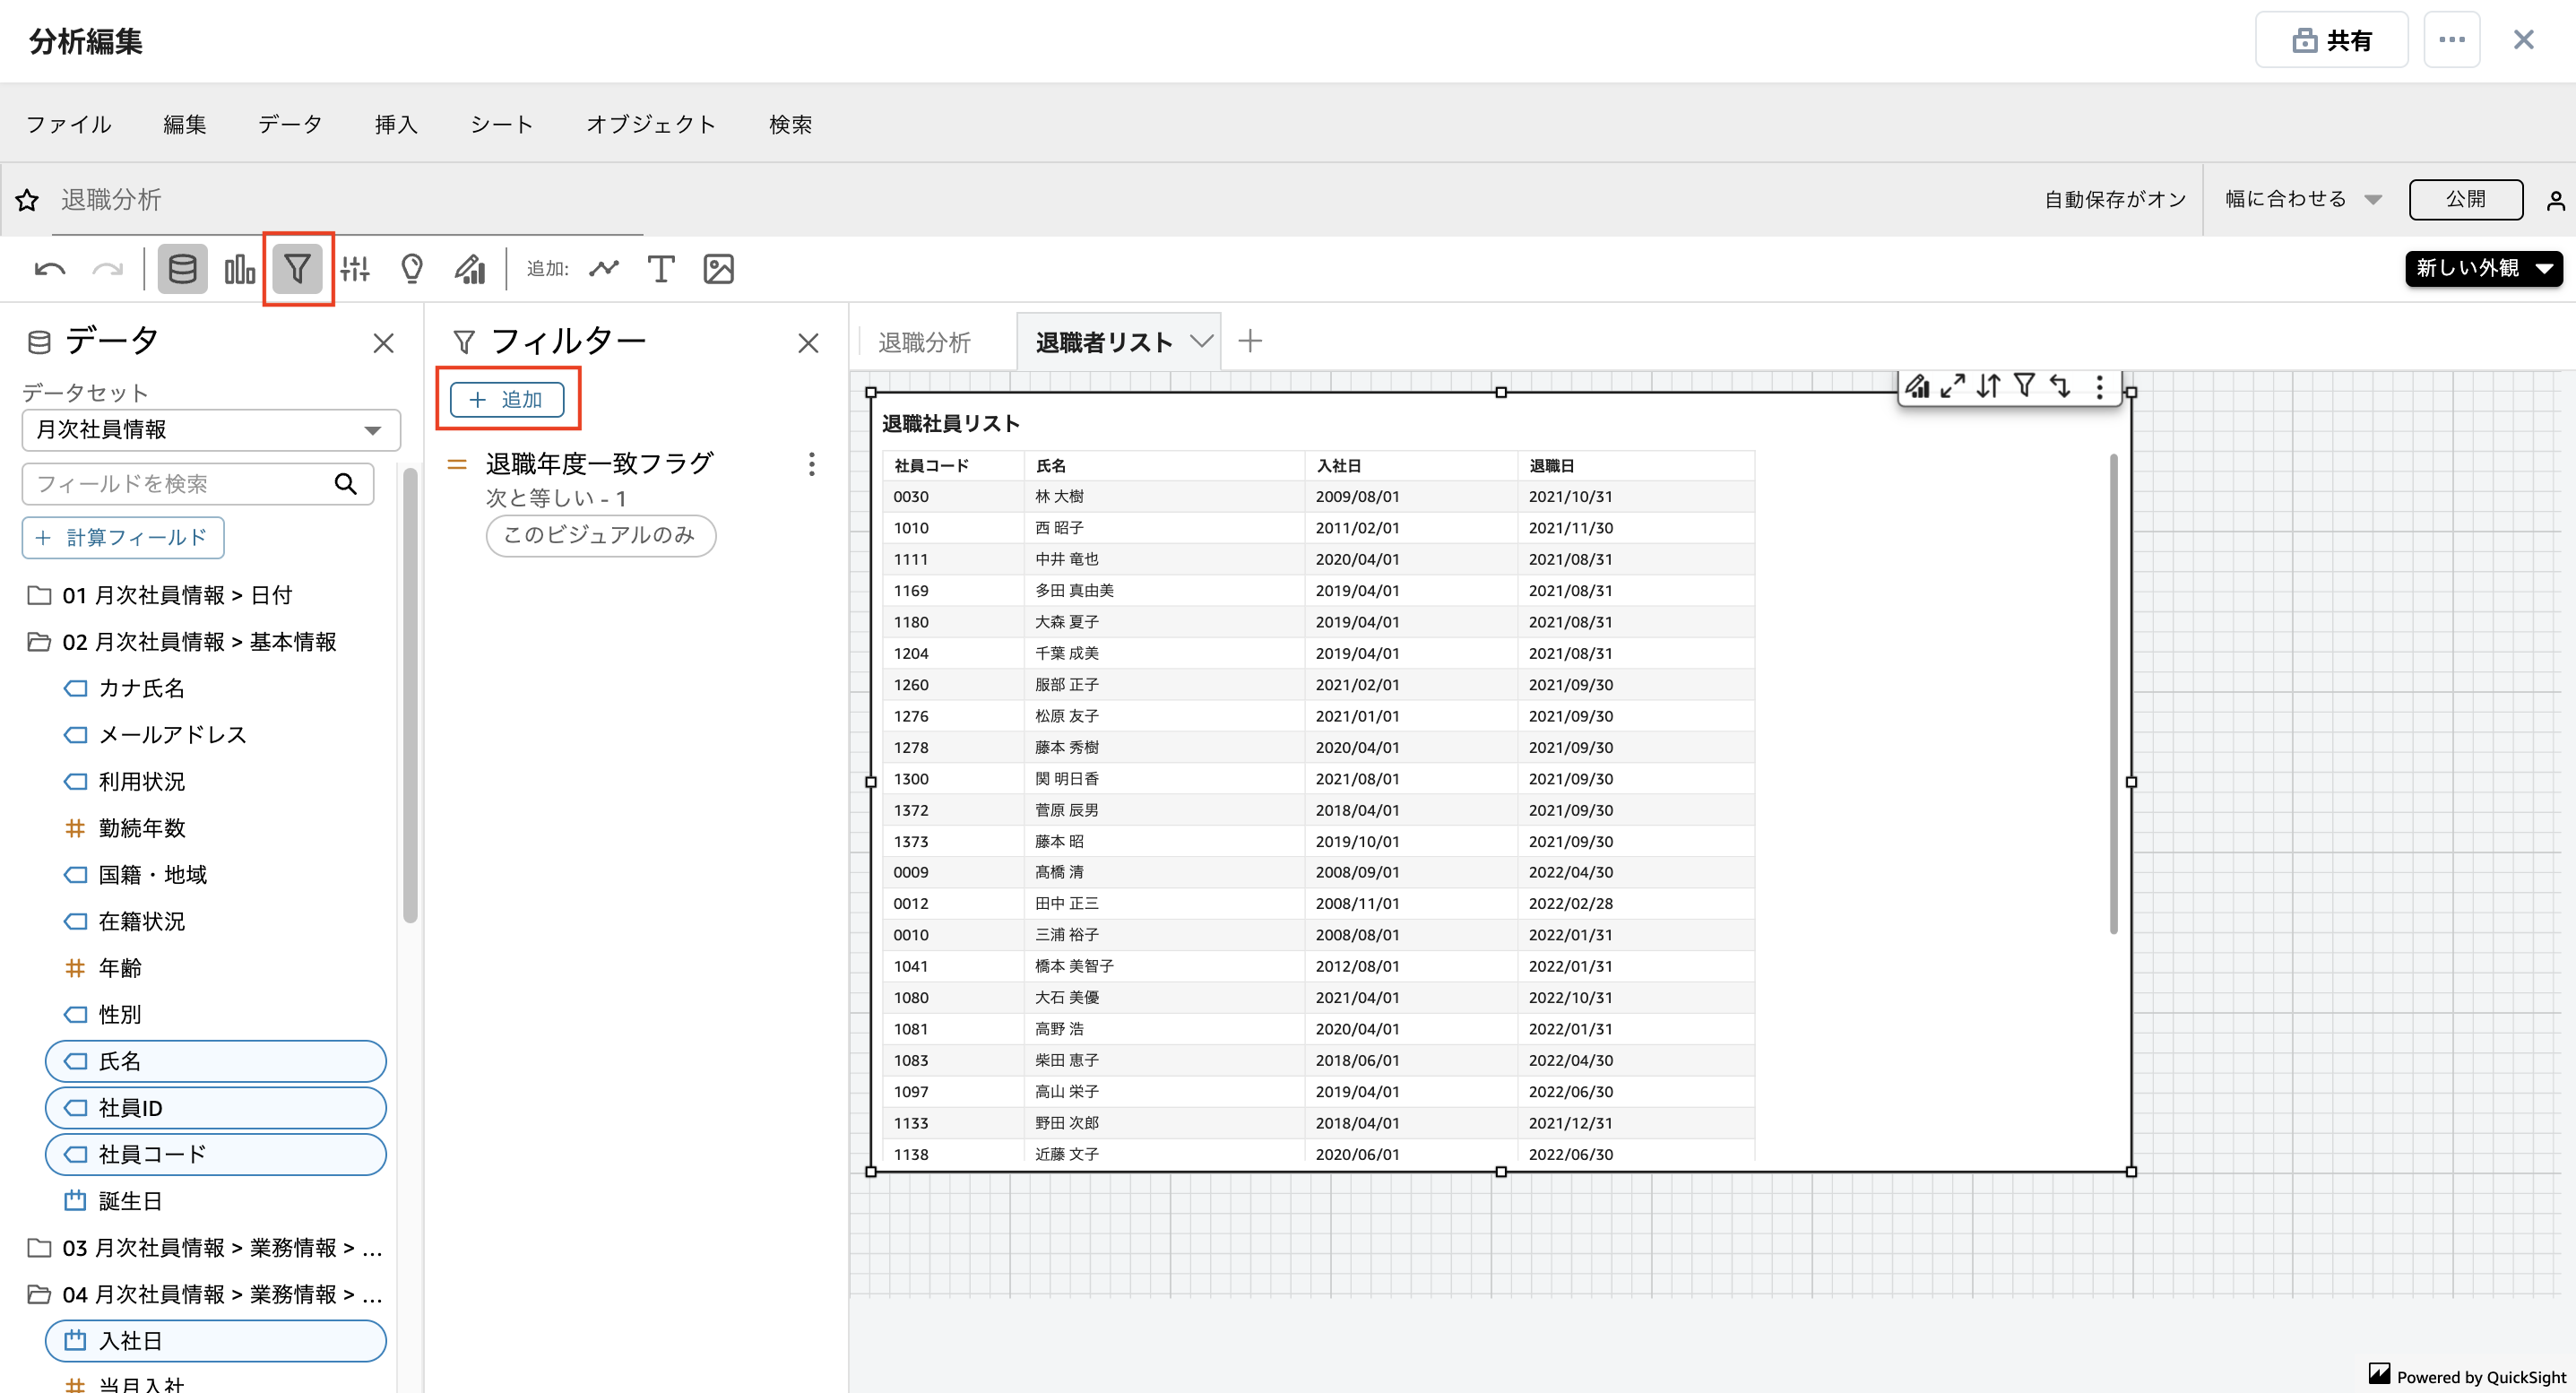Star the 退職分析 analysis as favorite
This screenshot has width=2576, height=1393.
27,200
